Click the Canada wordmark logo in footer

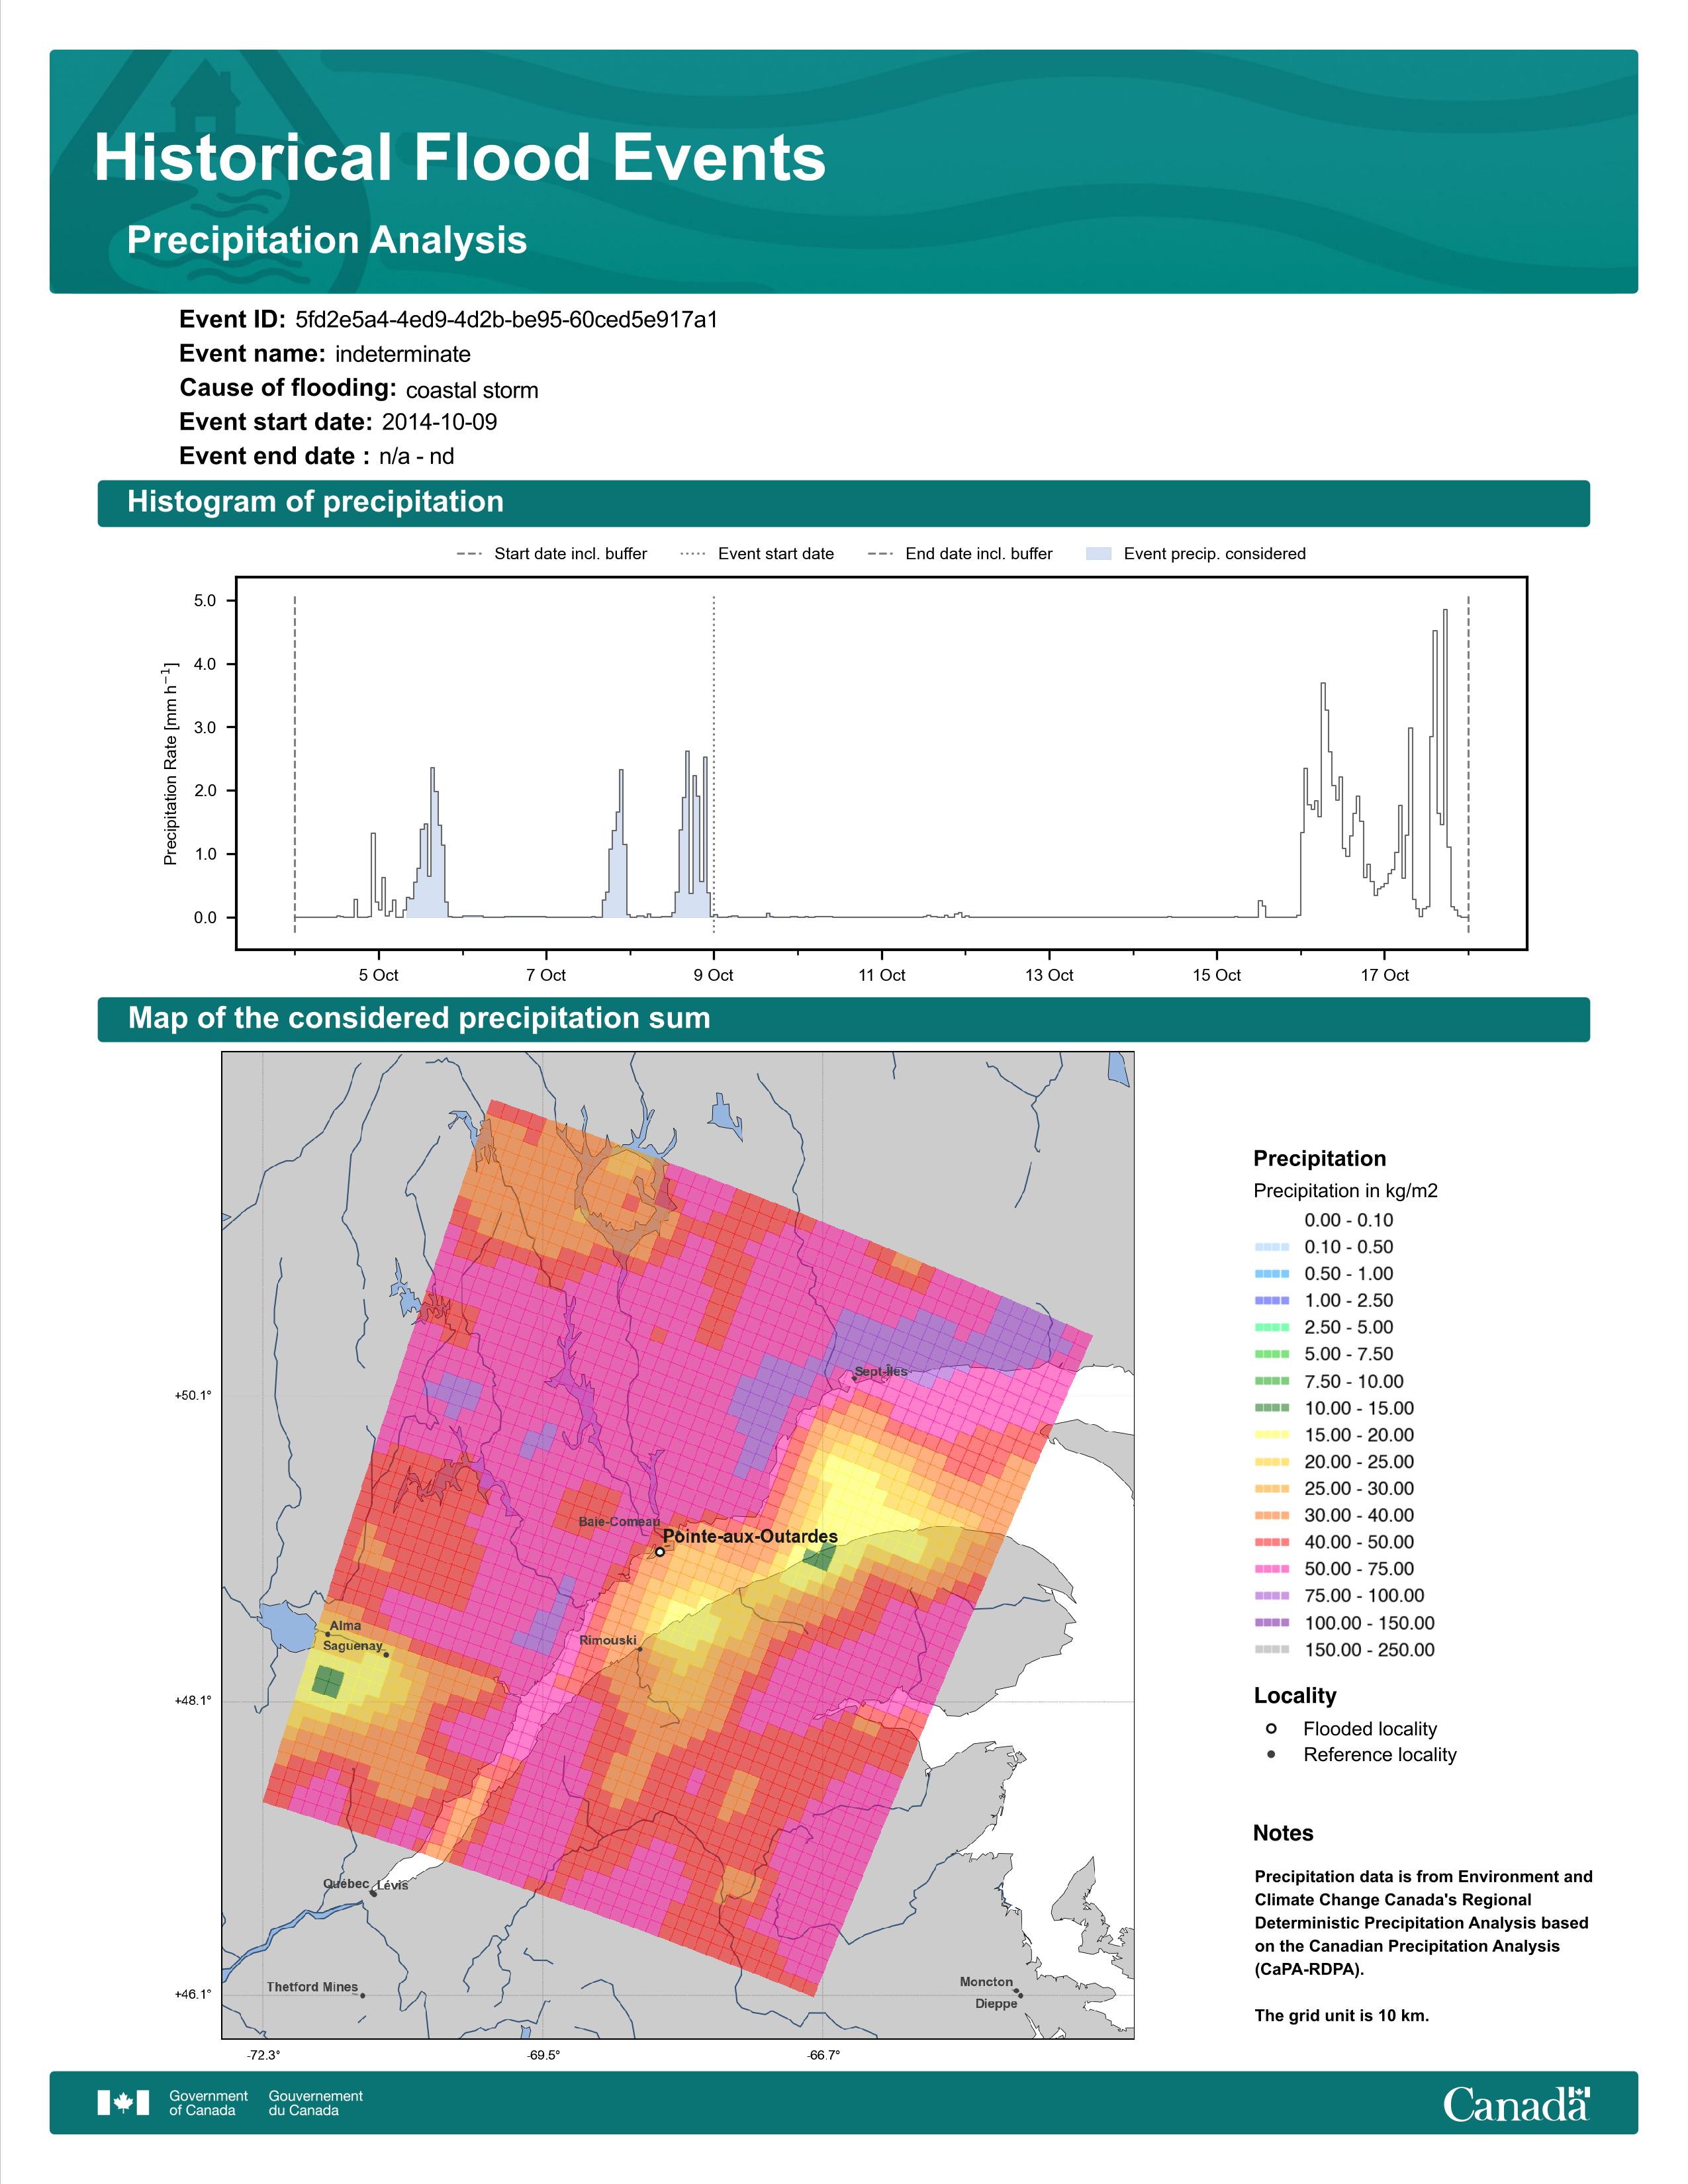tap(1516, 2103)
